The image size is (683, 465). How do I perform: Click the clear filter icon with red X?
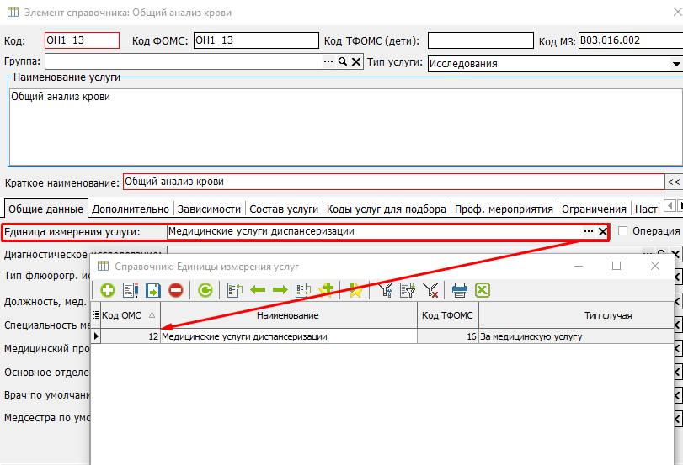pos(430,290)
